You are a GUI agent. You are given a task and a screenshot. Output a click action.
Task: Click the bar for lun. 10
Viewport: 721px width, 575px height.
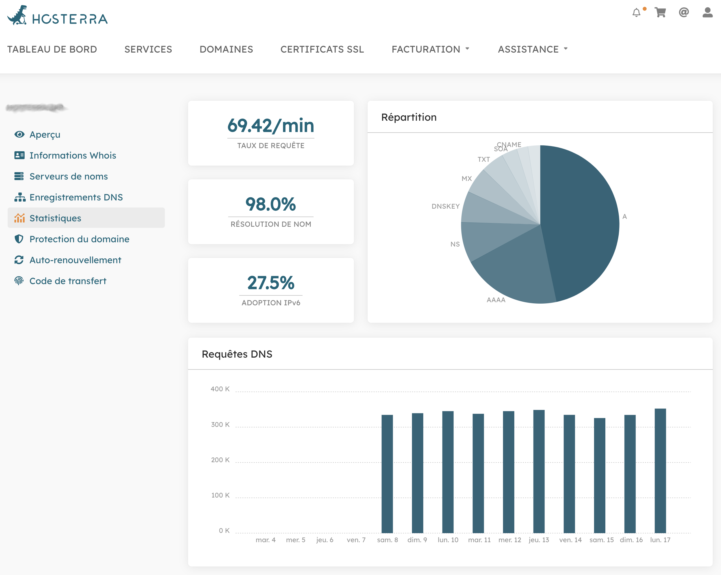[448, 472]
